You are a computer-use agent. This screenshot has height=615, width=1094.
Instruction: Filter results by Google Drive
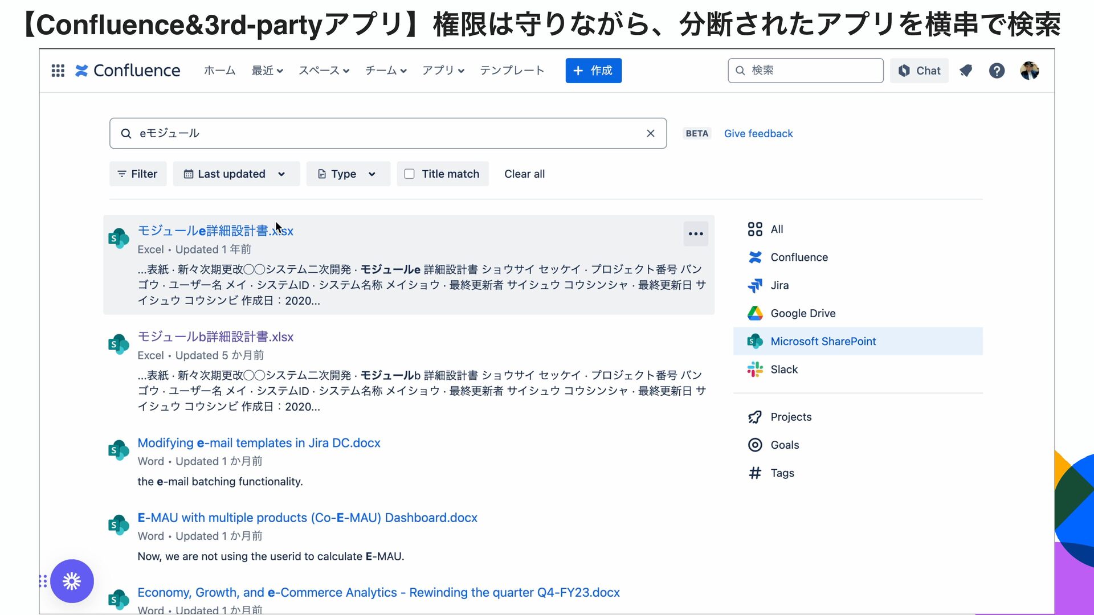[x=802, y=313]
